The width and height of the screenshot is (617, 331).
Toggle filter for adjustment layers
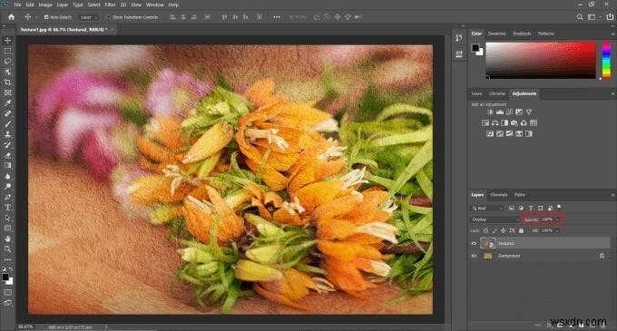click(x=521, y=208)
